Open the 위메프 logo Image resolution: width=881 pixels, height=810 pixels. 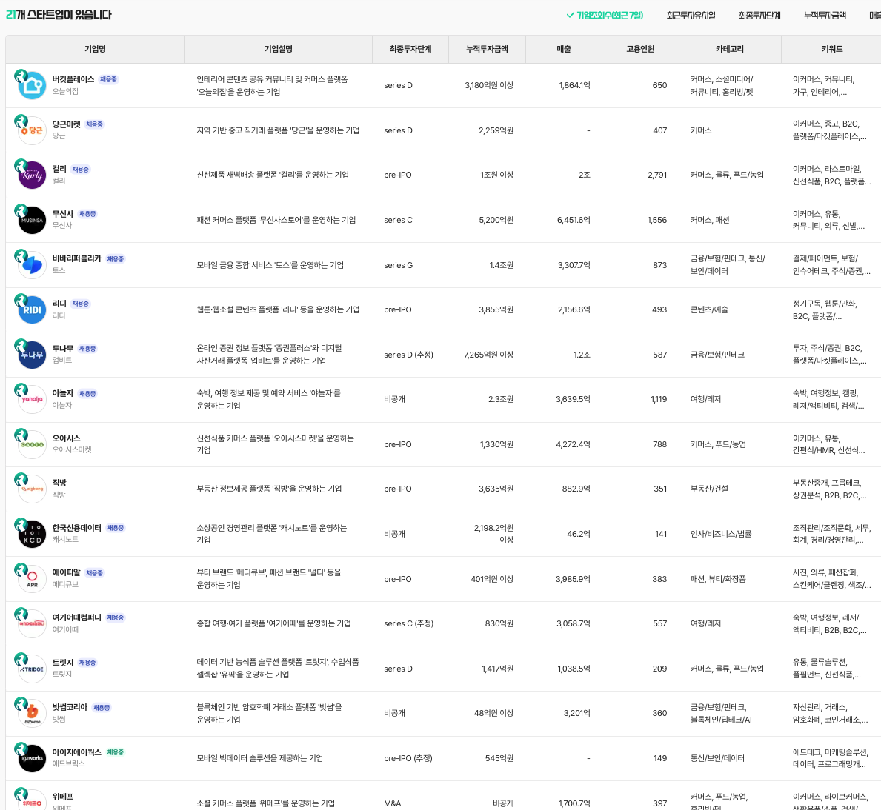[32, 800]
